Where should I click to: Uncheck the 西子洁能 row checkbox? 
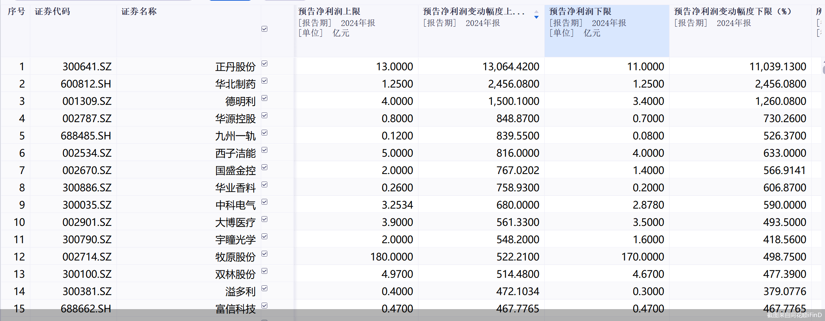264,150
